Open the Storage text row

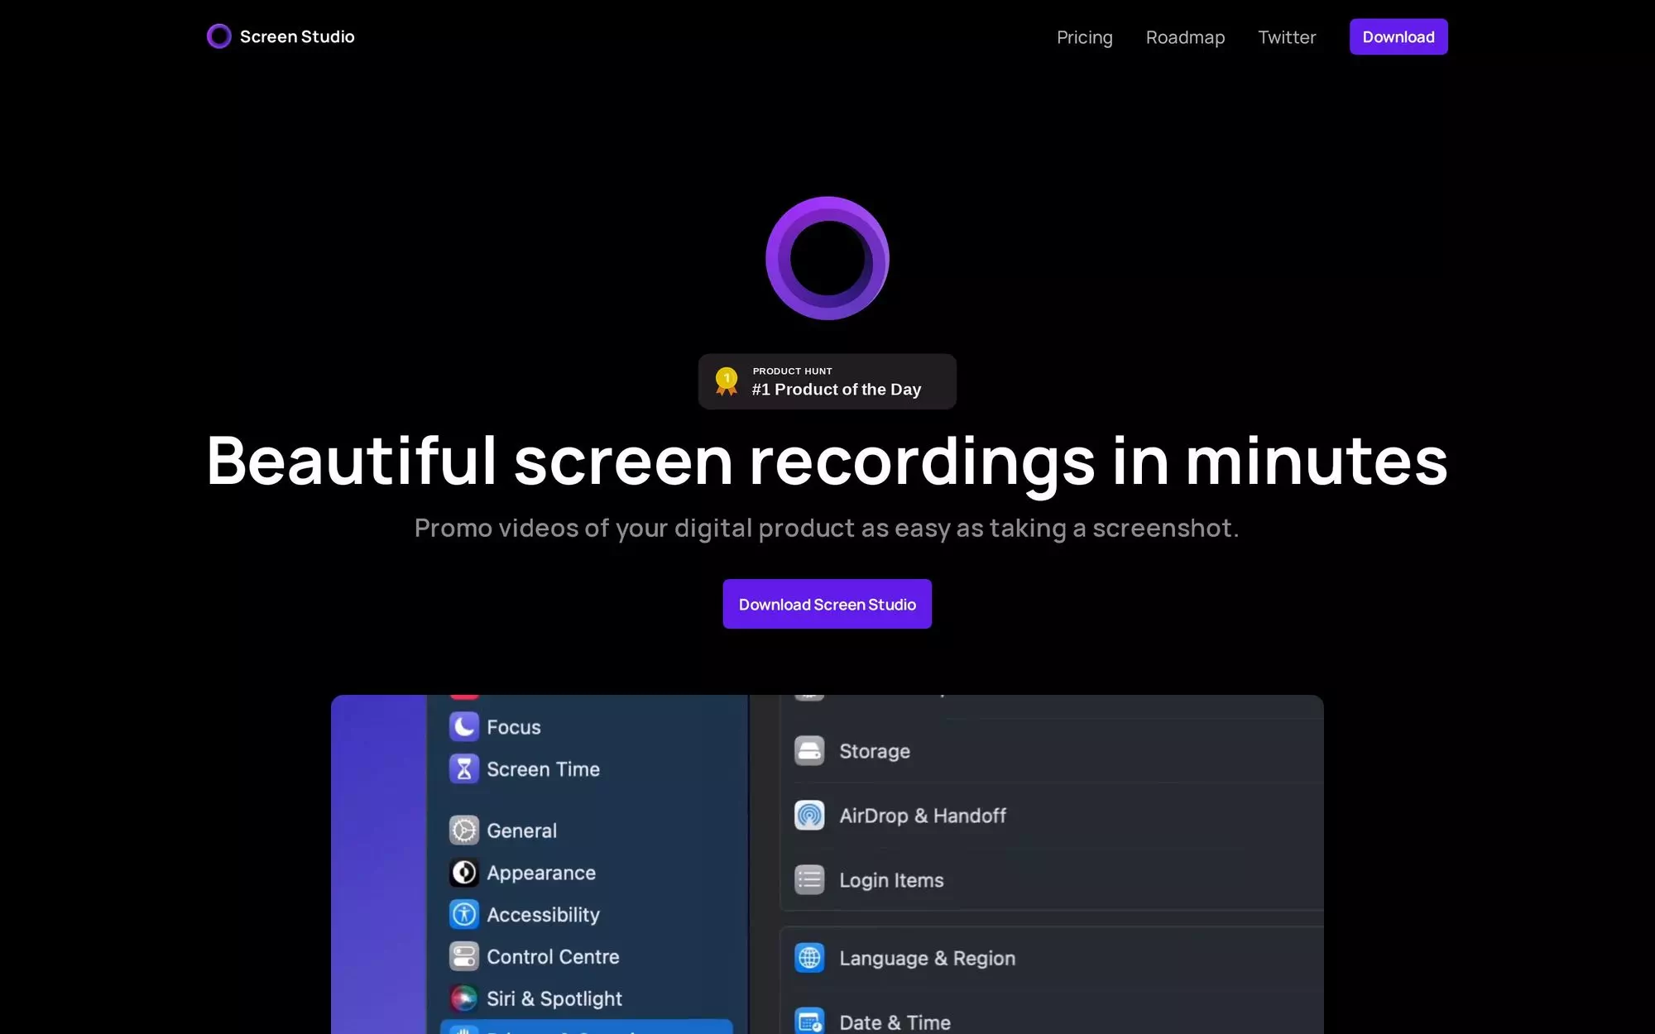click(x=875, y=751)
